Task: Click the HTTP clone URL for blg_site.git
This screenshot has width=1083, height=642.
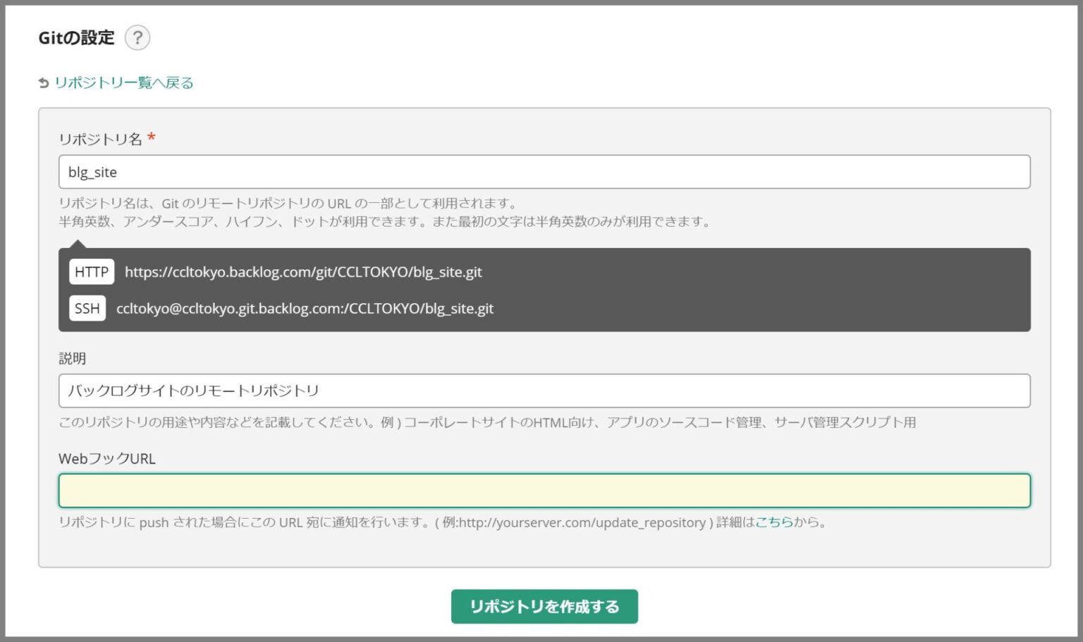Action: click(x=303, y=271)
